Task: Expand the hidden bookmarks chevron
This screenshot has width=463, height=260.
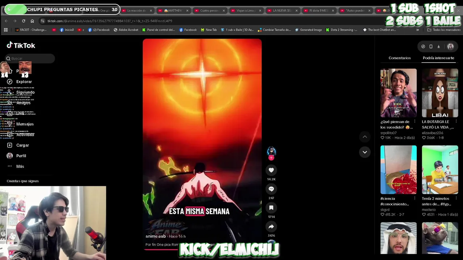Action: pyautogui.click(x=417, y=30)
